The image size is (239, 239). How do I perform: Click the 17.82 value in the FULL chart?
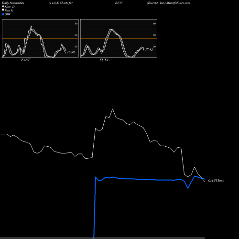[149, 50]
